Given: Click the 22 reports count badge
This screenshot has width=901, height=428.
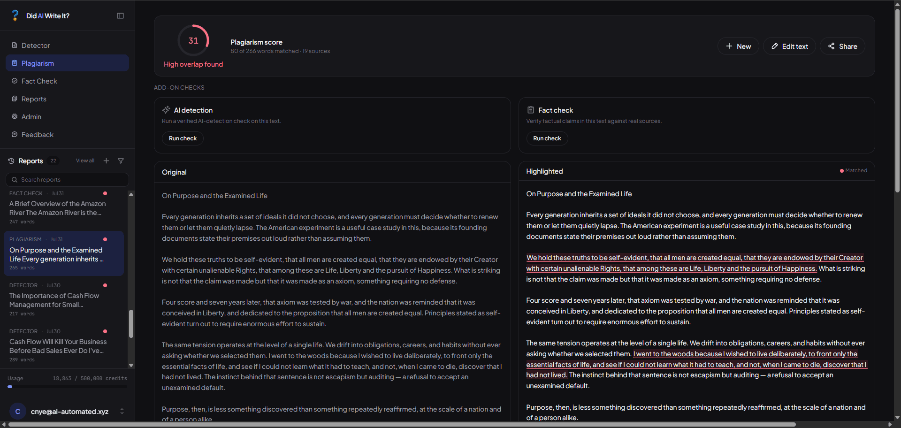Looking at the screenshot, I should click(x=53, y=161).
